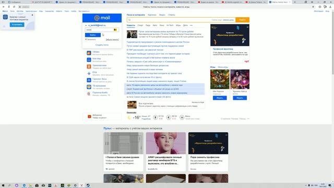The image size is (334, 188).
Task: Open the frontend developer ad banner
Action: click(230, 35)
